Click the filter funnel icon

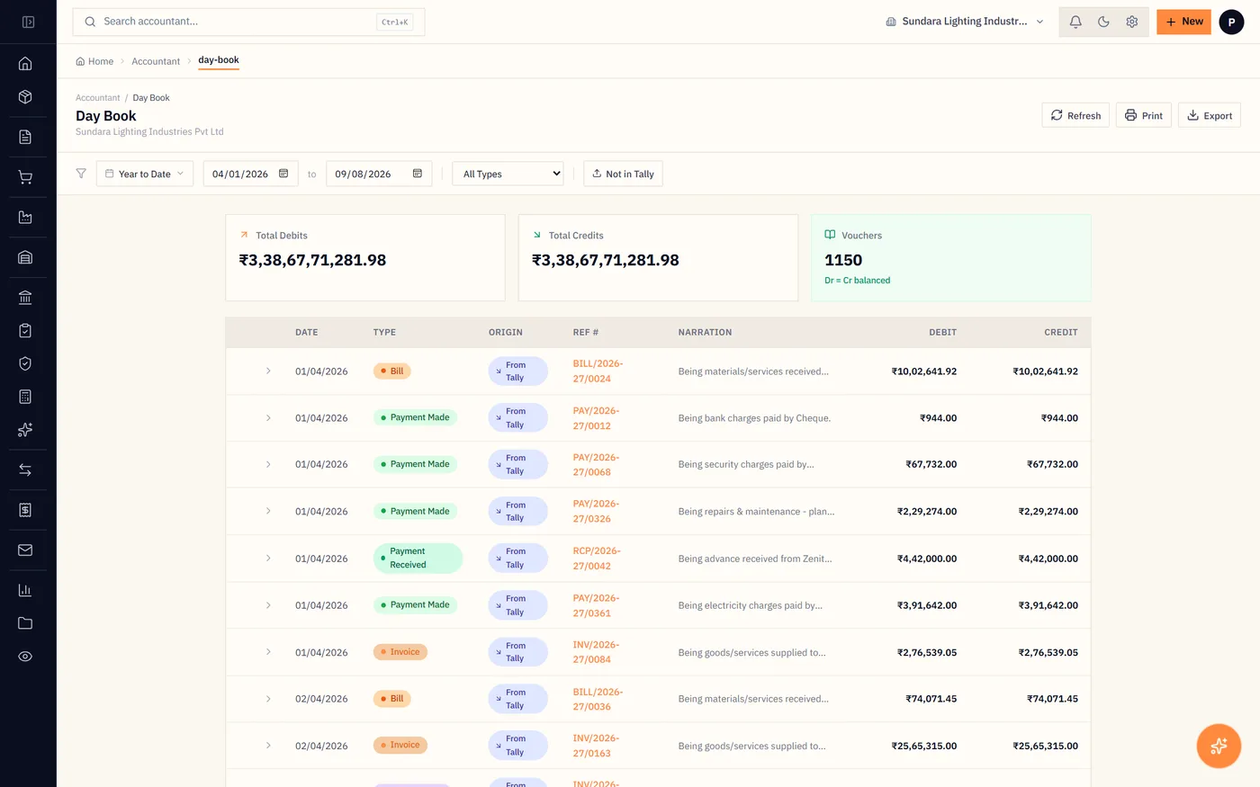(81, 174)
